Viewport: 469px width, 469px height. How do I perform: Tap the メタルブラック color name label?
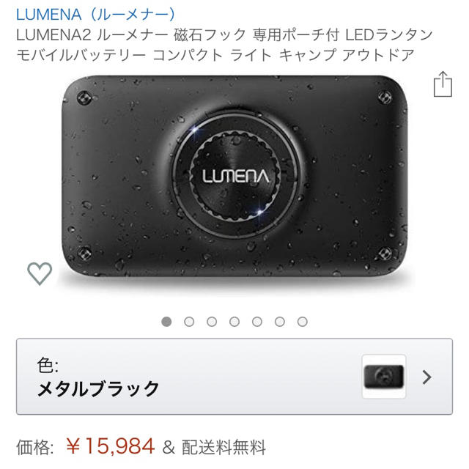pos(98,389)
